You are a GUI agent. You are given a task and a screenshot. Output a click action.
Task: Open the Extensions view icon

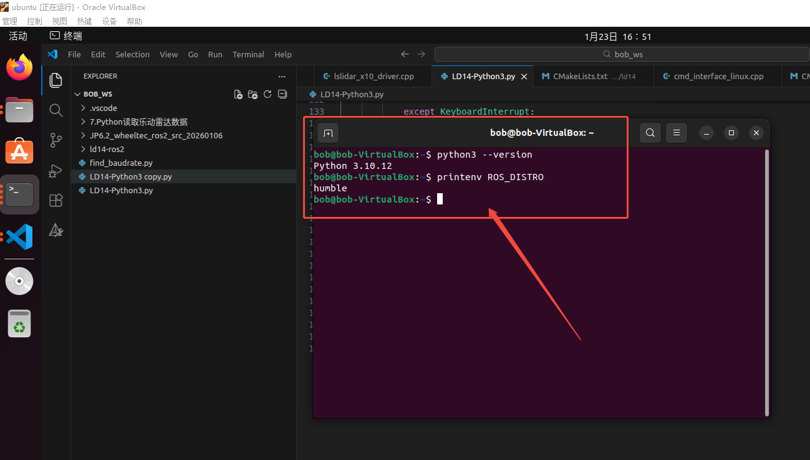[x=56, y=200]
